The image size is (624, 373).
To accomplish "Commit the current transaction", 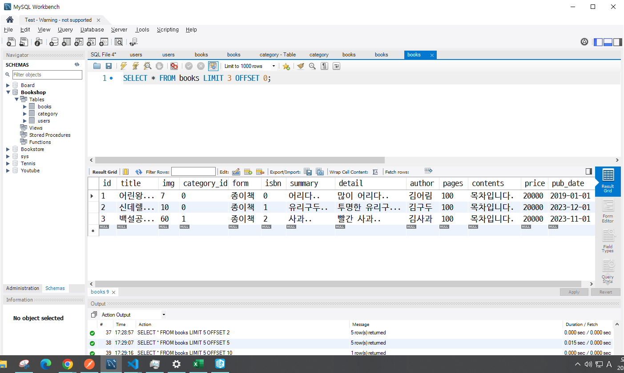I will pos(189,66).
